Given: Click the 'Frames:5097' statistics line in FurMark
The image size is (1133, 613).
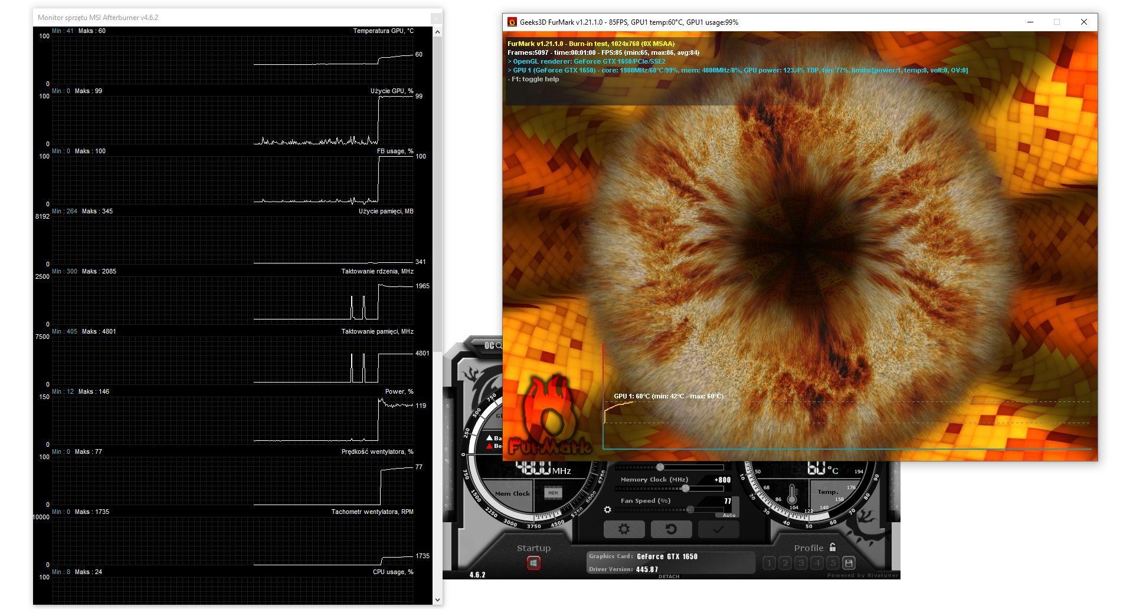Looking at the screenshot, I should [603, 52].
